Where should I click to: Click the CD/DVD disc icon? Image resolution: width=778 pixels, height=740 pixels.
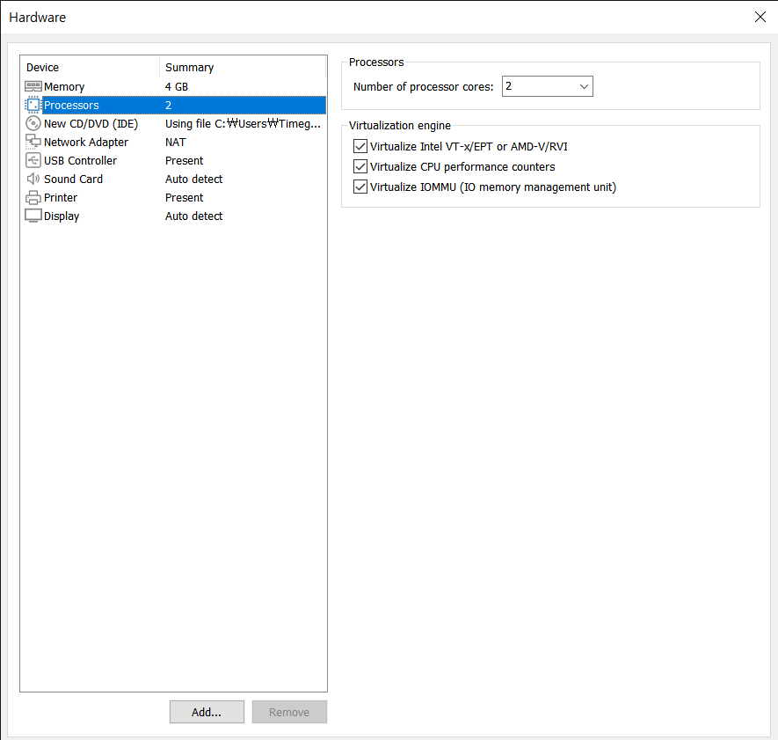point(33,123)
